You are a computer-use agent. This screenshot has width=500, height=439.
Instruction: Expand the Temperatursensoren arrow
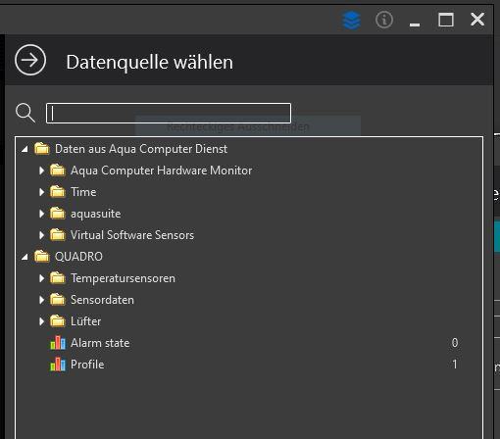(41, 278)
